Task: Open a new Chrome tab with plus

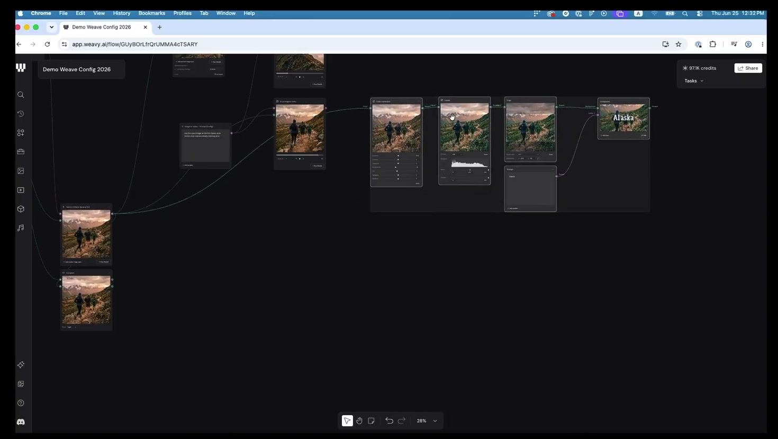Action: point(159,27)
